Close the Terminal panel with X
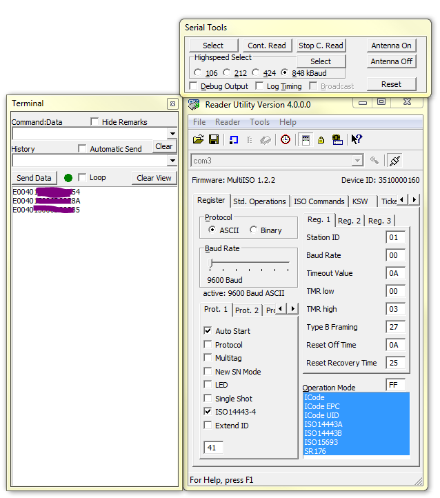 [x=172, y=103]
